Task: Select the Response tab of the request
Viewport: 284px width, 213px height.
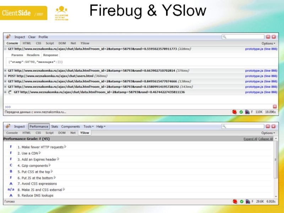Action: click(50, 55)
